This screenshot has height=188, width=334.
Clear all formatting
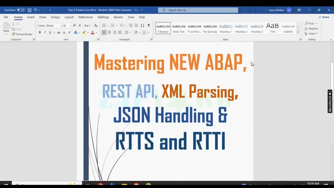coord(96,25)
